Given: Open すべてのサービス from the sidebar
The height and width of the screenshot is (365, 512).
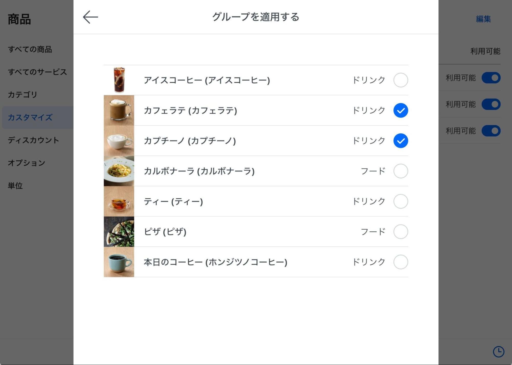Looking at the screenshot, I should (37, 72).
